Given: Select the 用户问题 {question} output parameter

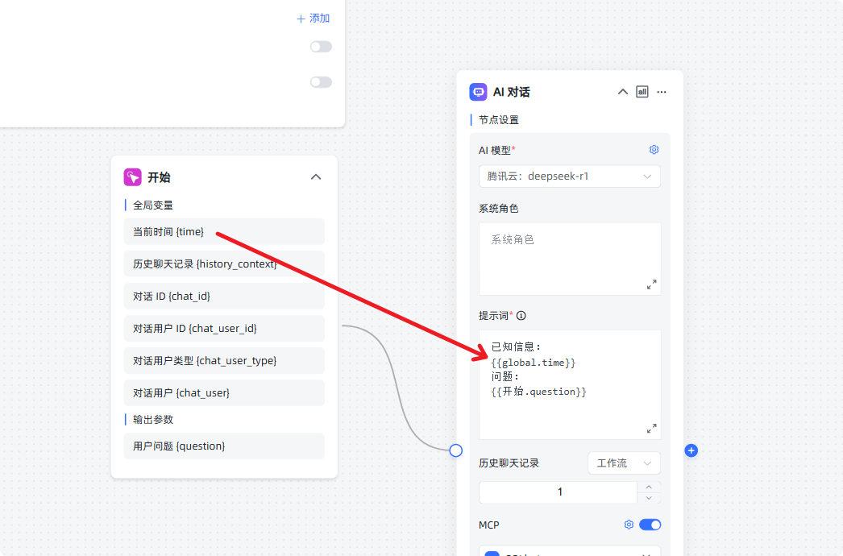Looking at the screenshot, I should [x=224, y=446].
